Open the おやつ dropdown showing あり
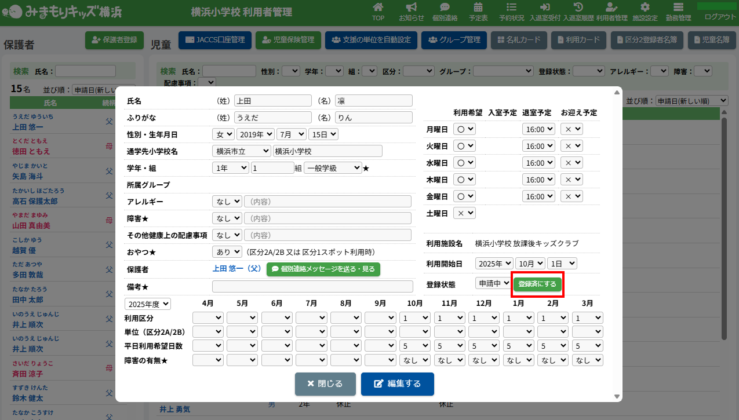Image resolution: width=739 pixels, height=420 pixels. coord(227,252)
